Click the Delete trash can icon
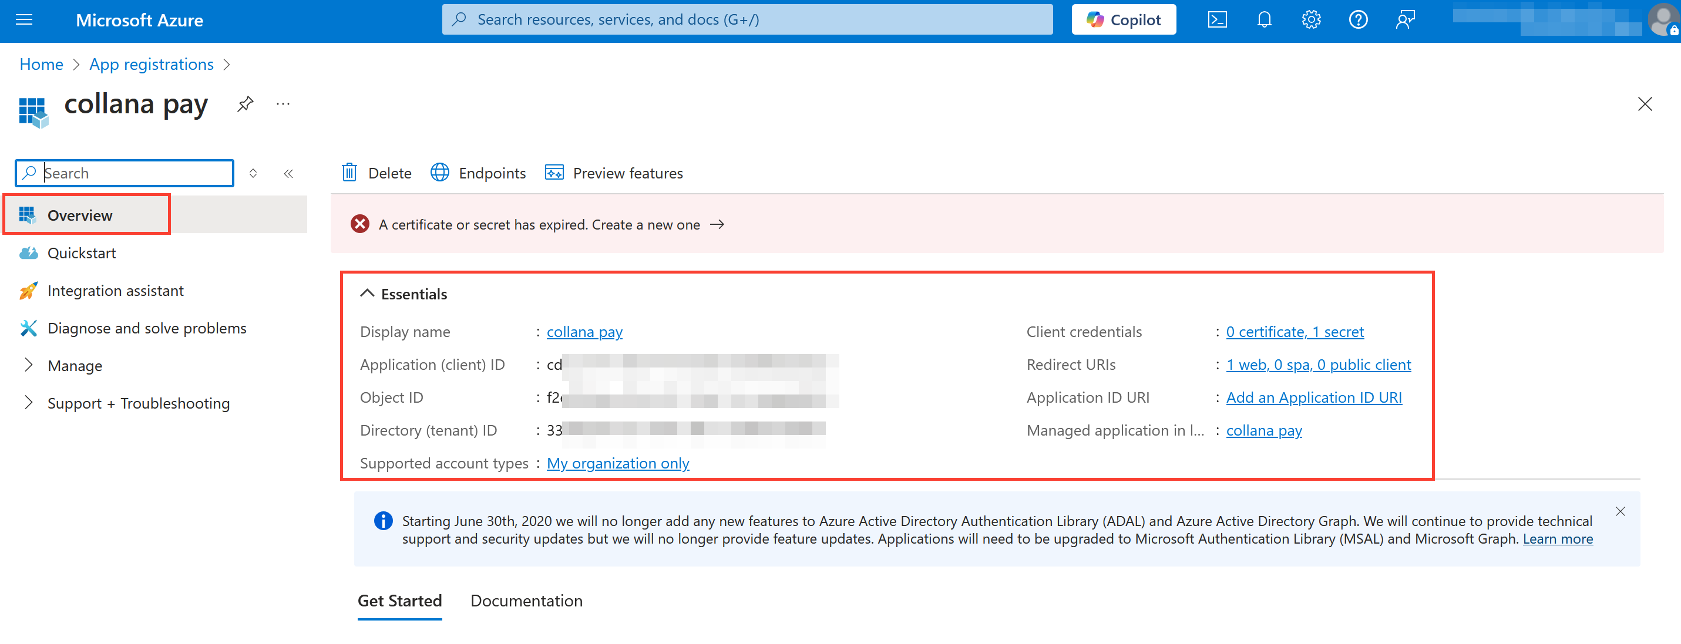1681x644 pixels. click(x=349, y=172)
